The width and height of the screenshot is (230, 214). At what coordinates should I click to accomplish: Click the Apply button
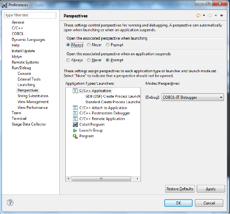pyautogui.click(x=211, y=189)
